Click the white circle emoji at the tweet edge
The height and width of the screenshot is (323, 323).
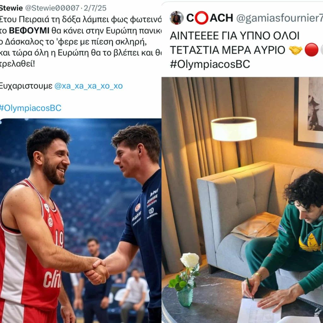click(322, 50)
